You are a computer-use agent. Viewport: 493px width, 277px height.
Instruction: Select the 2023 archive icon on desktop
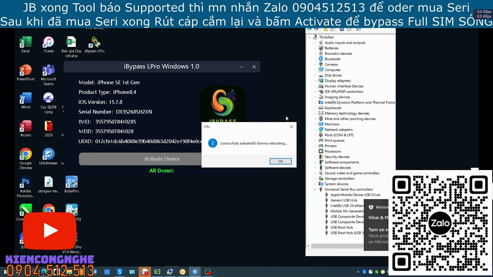click(49, 129)
